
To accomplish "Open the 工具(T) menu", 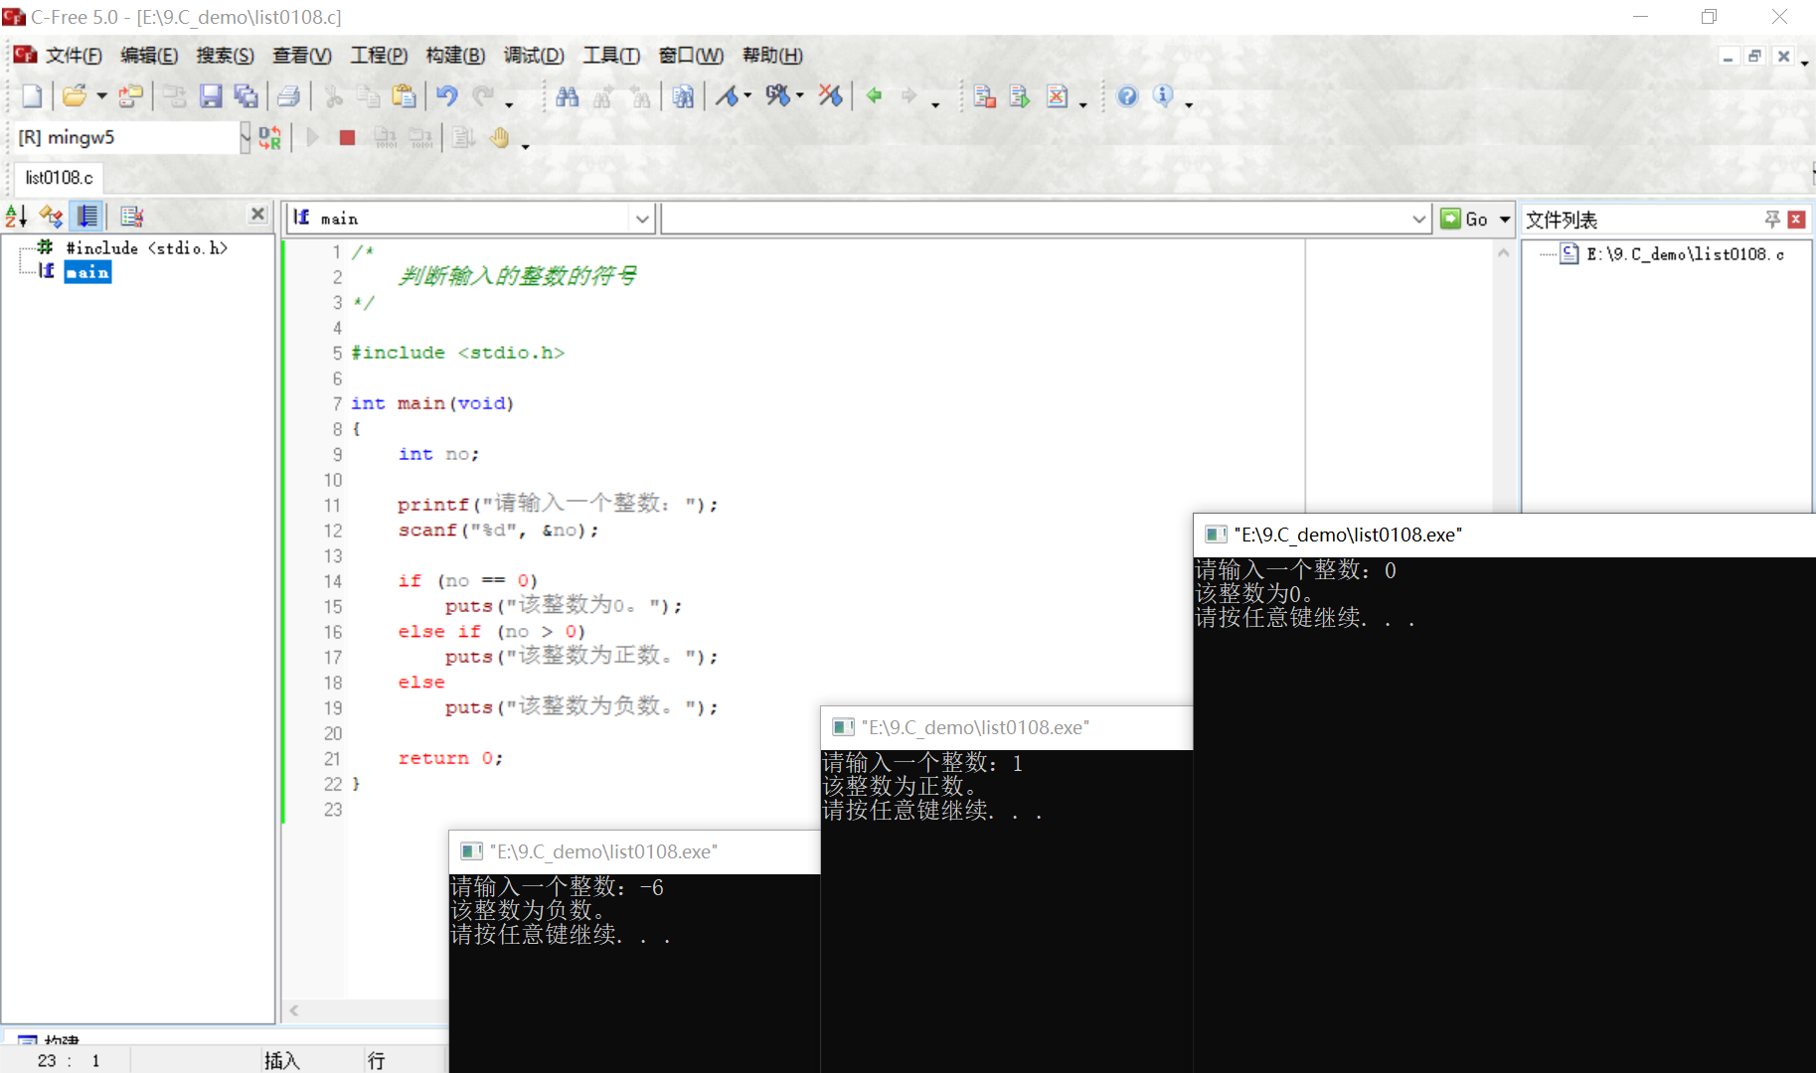I will (x=611, y=56).
